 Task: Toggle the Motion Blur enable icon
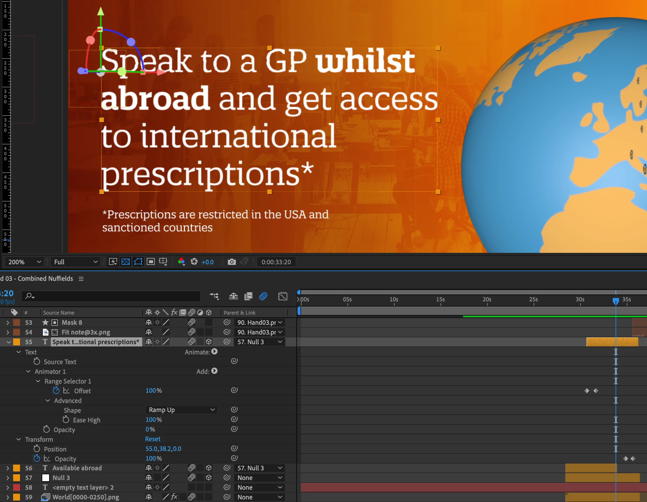tap(263, 296)
